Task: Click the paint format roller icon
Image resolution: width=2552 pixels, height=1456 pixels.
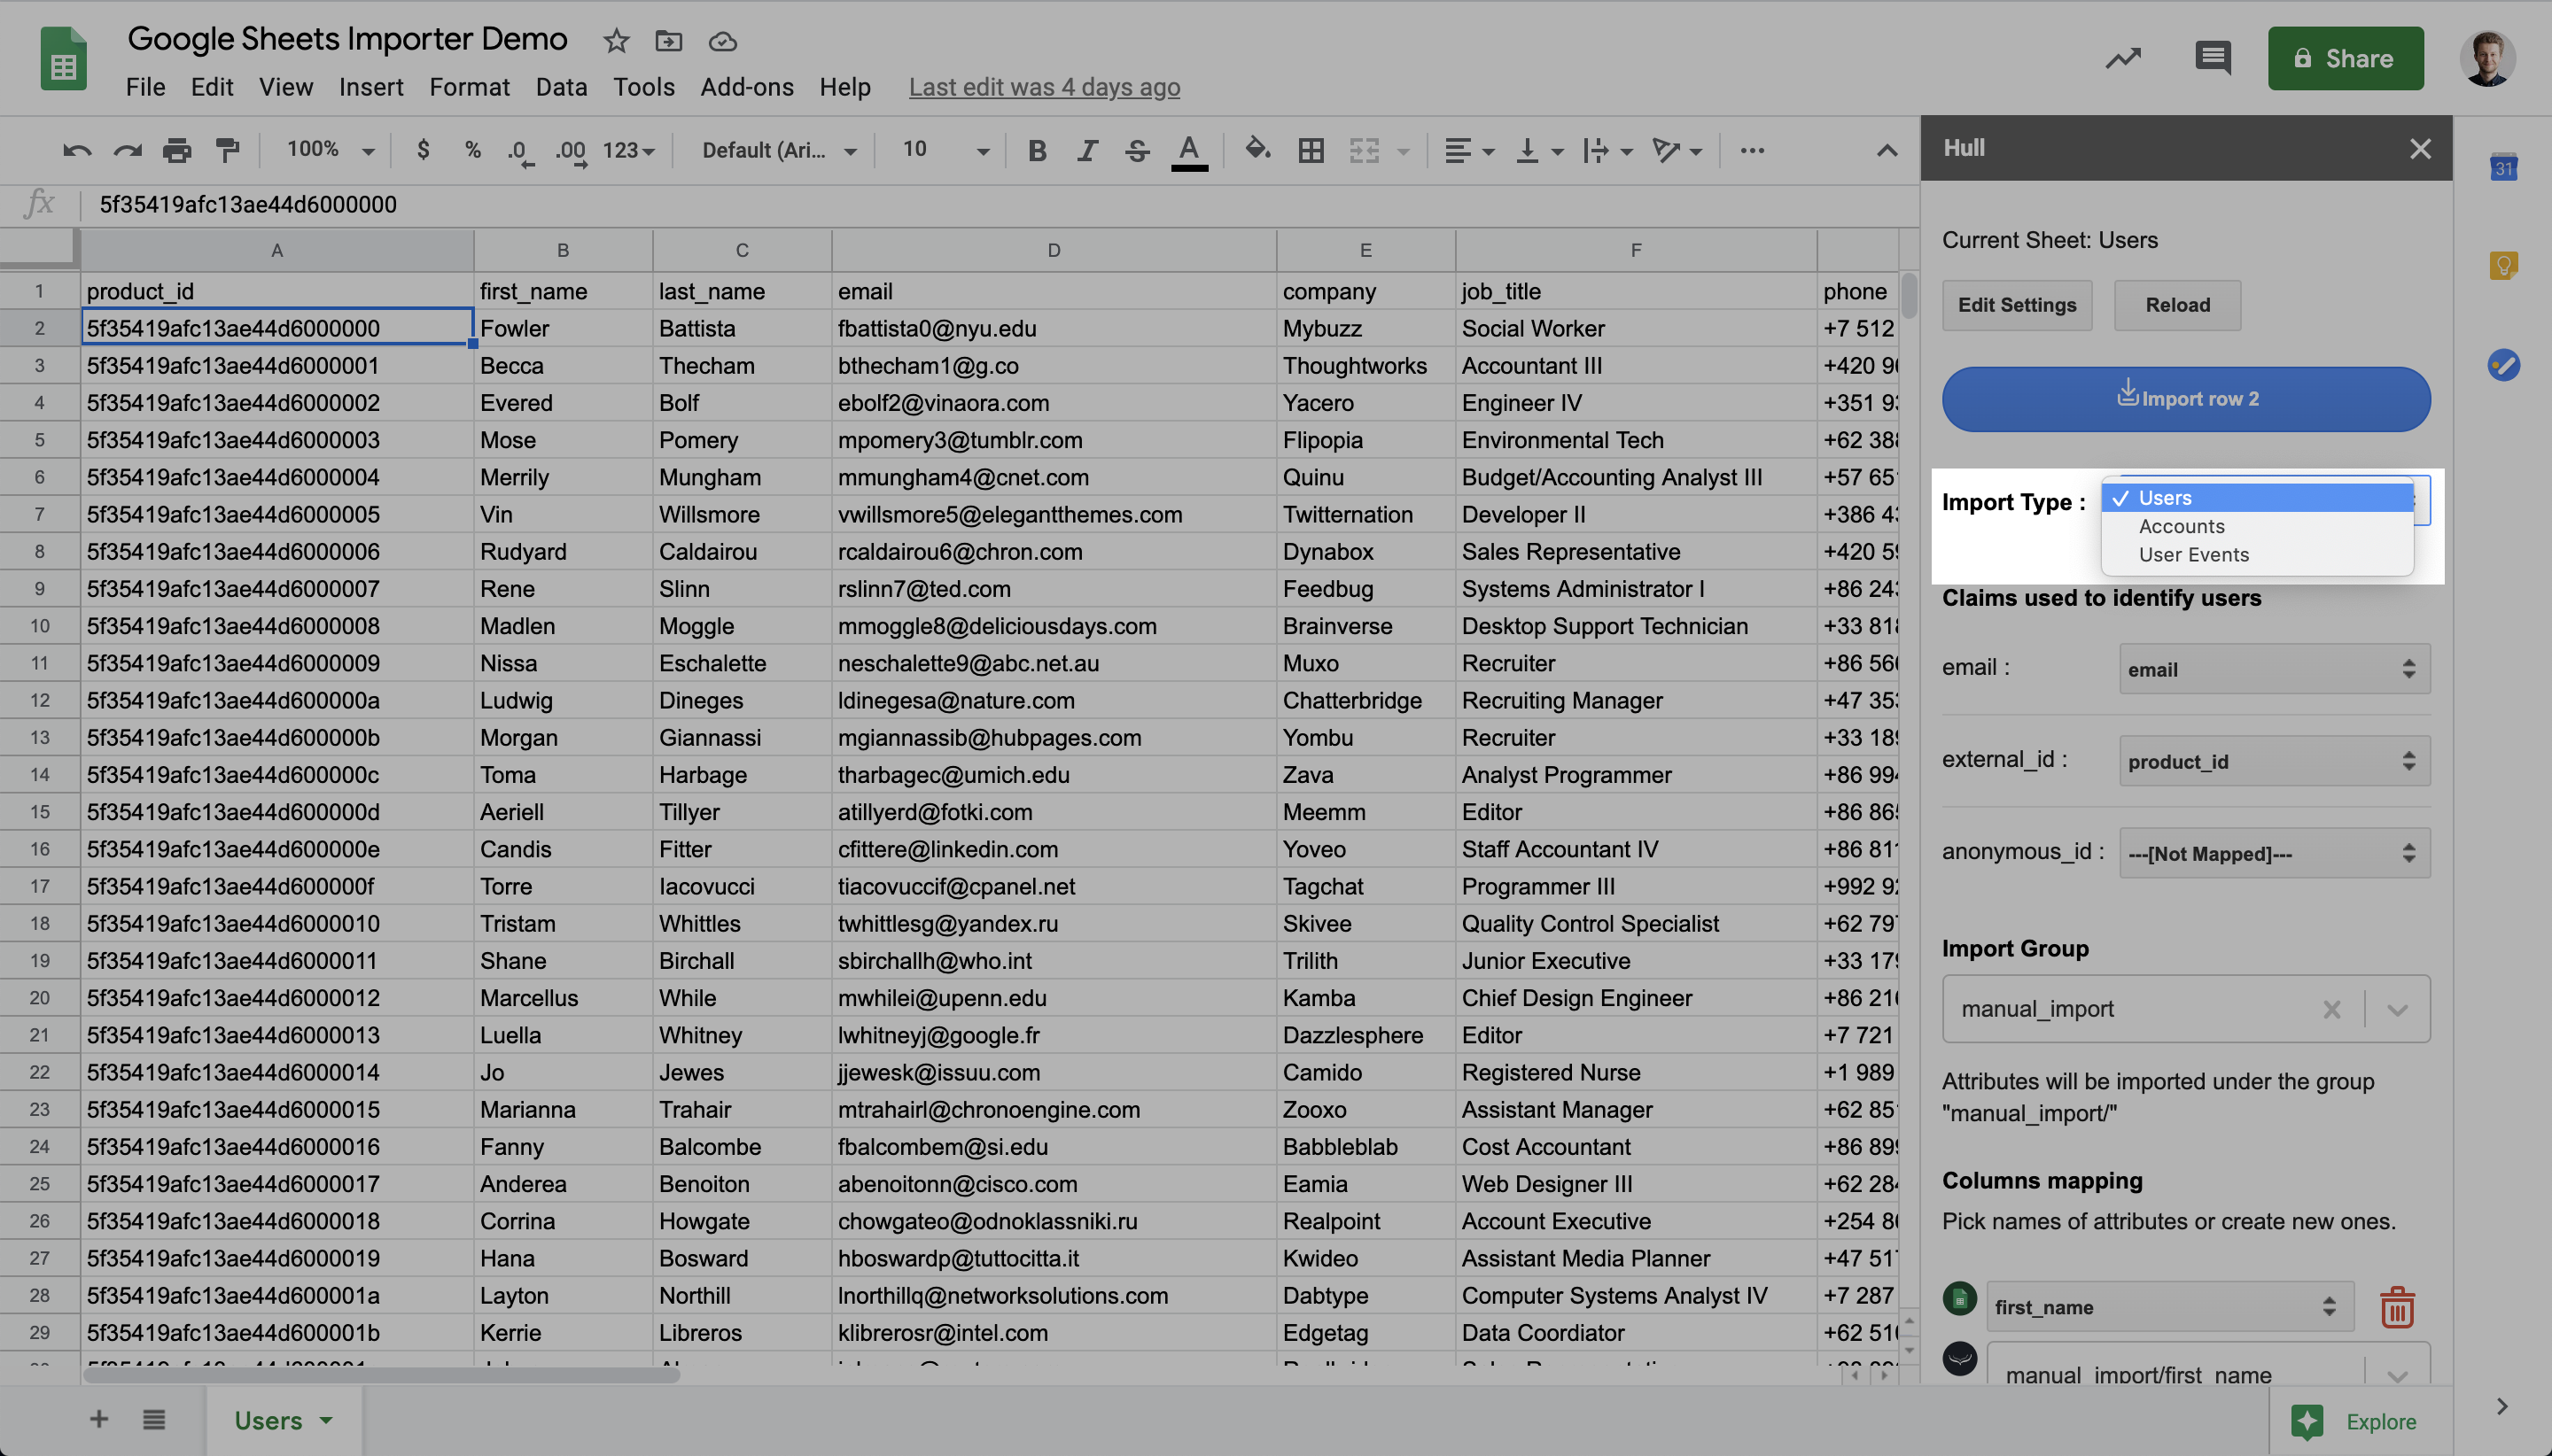Action: pos(227,150)
